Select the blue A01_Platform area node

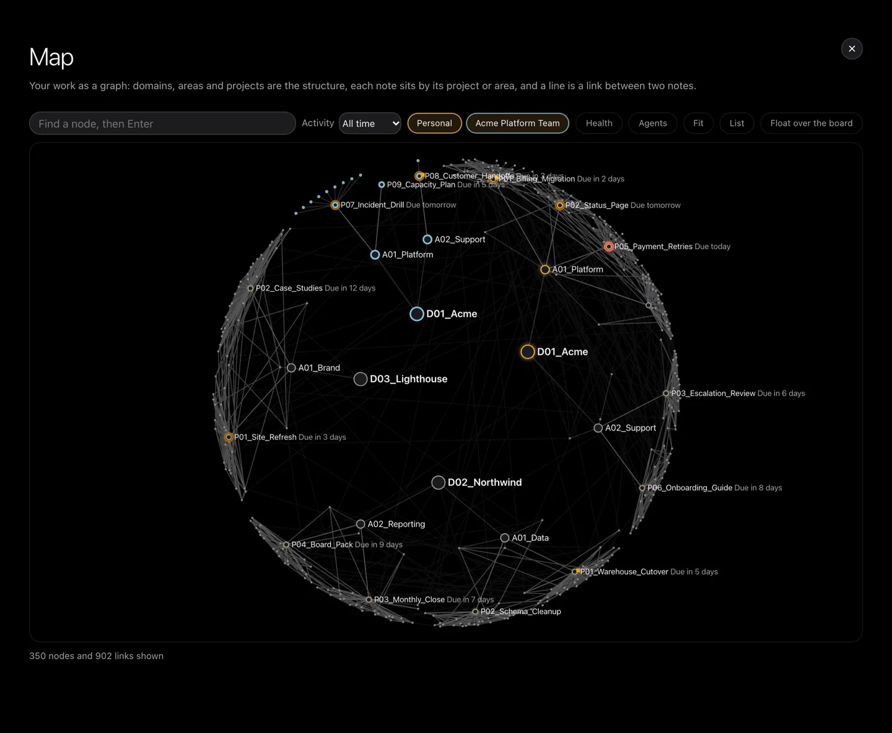click(x=375, y=255)
